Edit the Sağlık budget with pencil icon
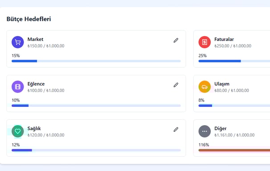 [176, 130]
